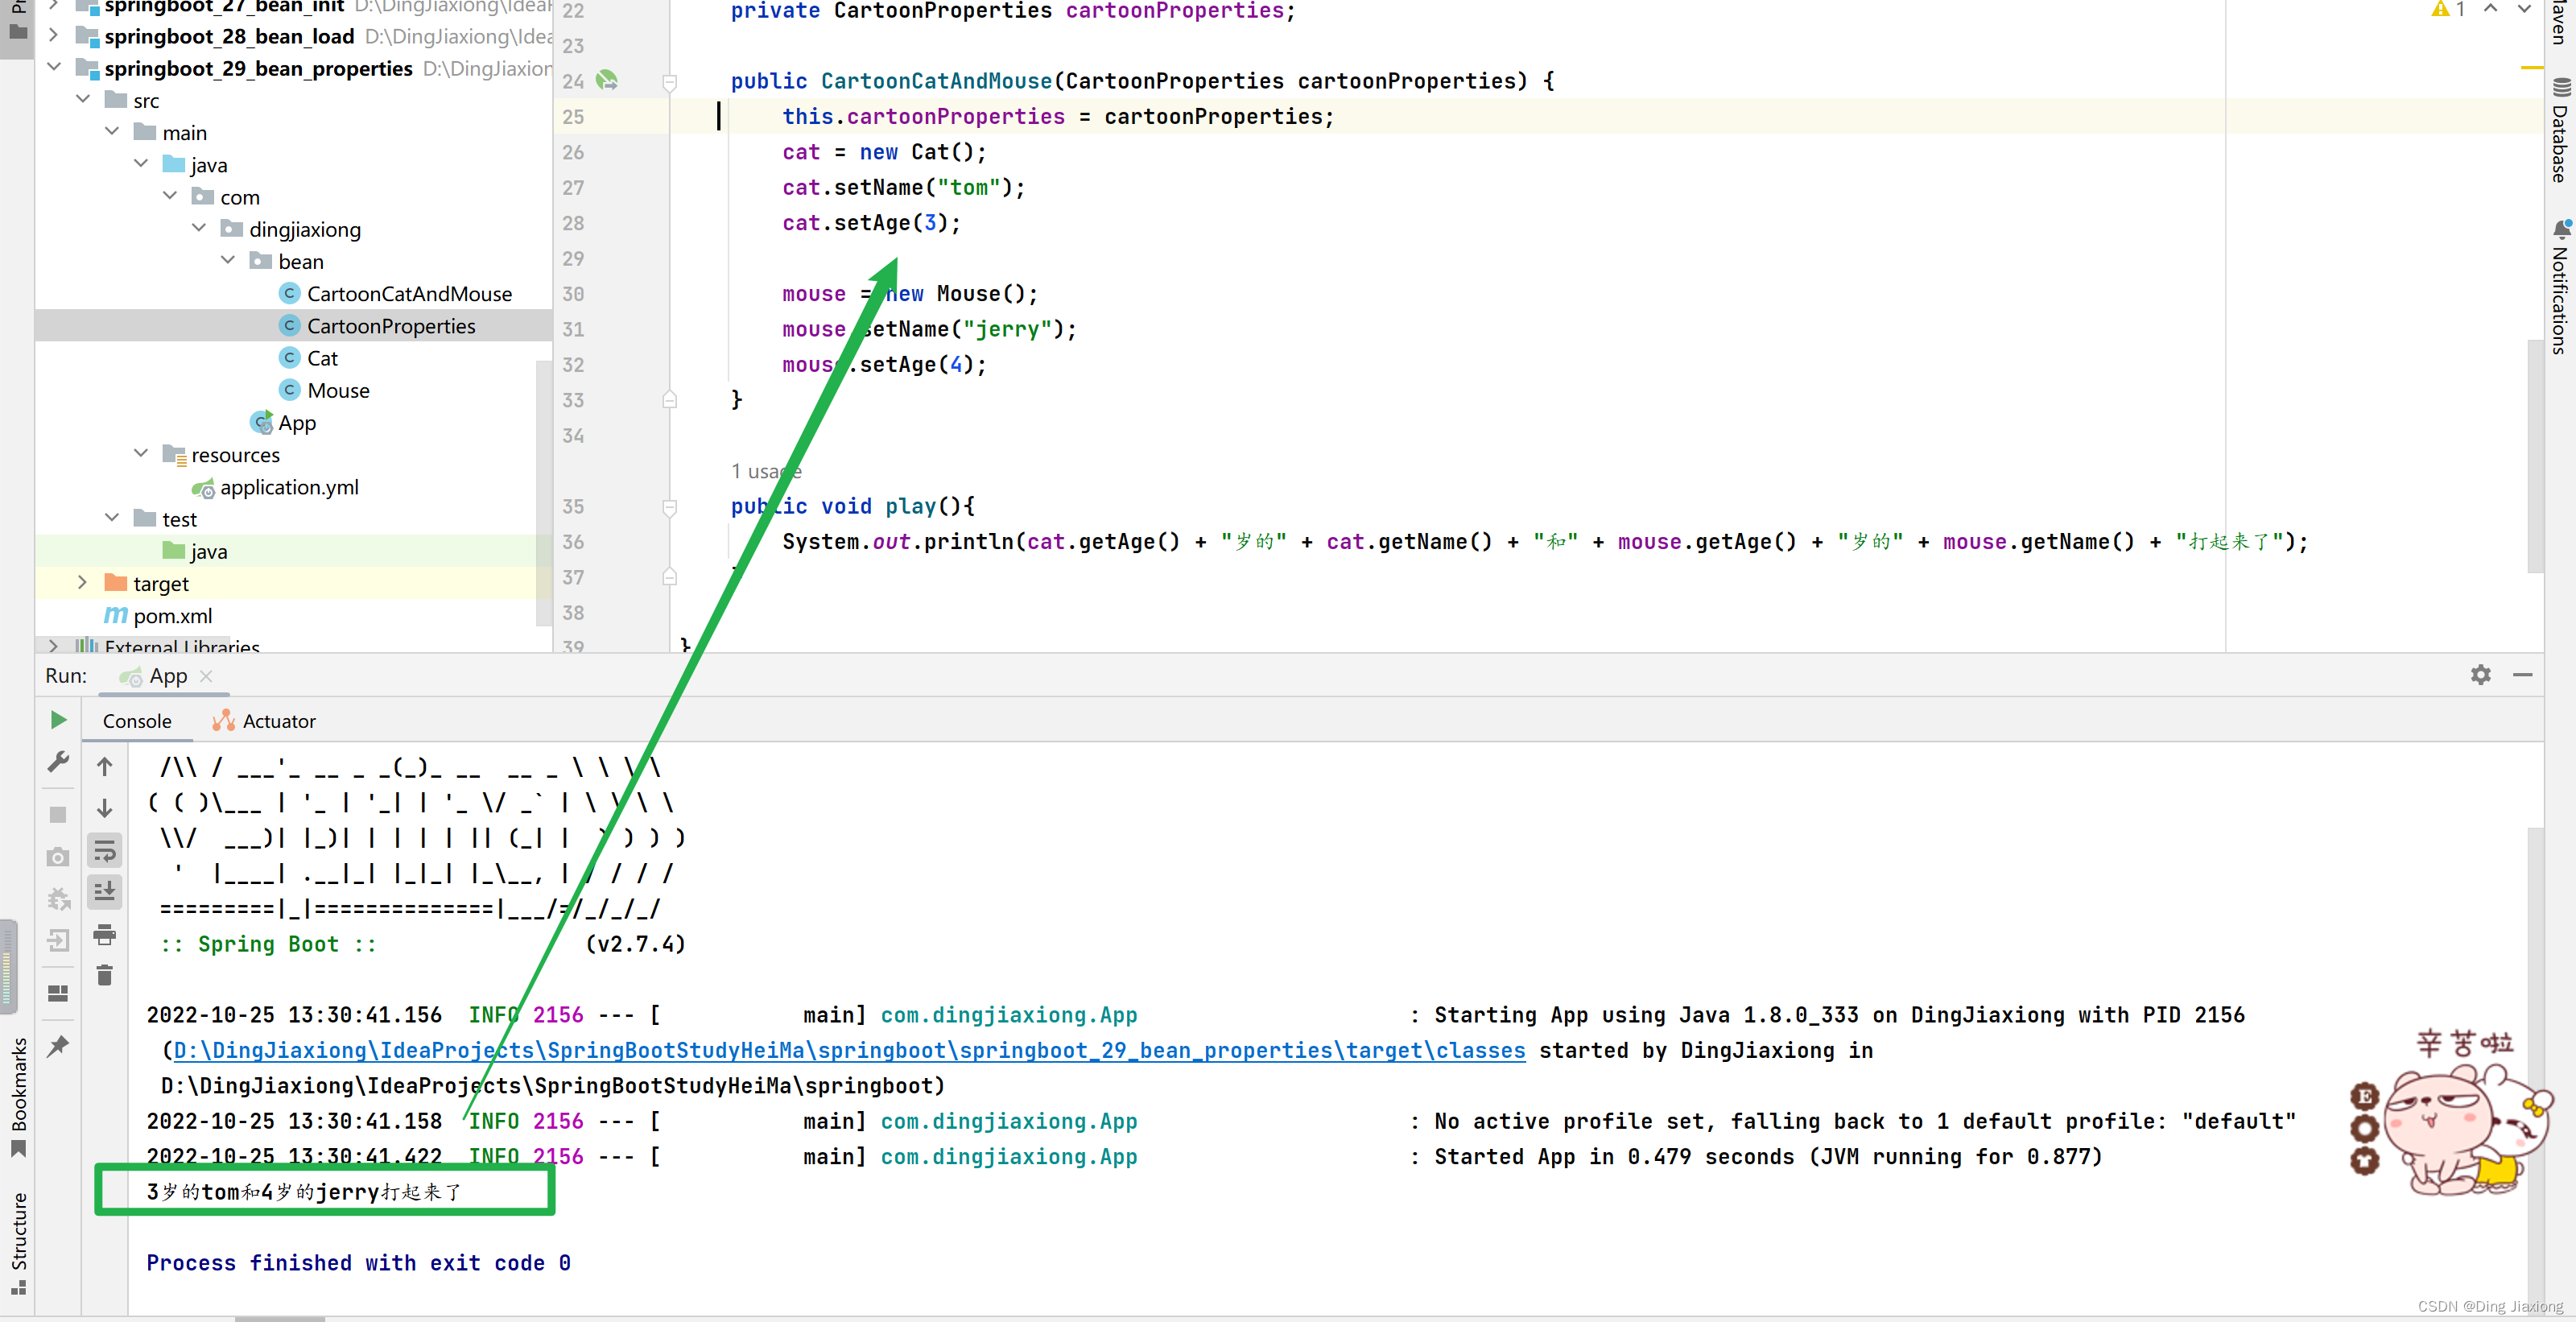Open the Notifications side panel
This screenshot has height=1322, width=2576.
[x=2559, y=288]
